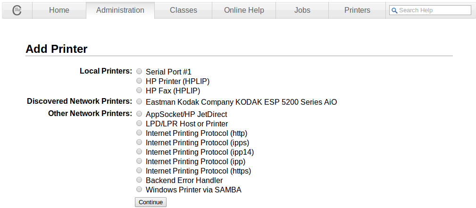Choose the HP Printer (HPLIP) option

tap(139, 81)
